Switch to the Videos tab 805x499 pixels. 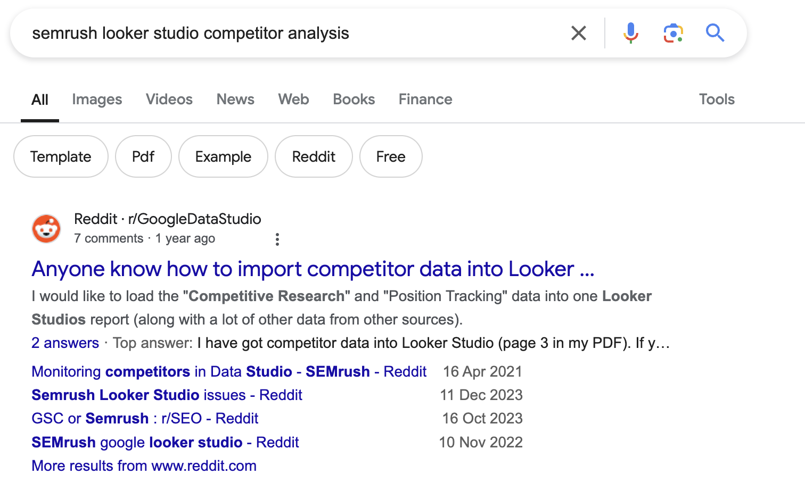pyautogui.click(x=169, y=99)
